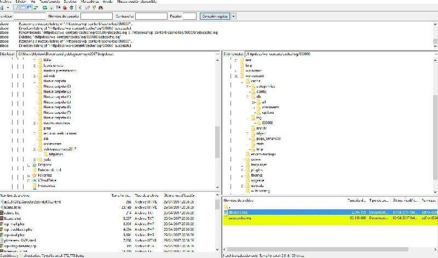This screenshot has height=258, width=438.
Task: Expand the autoptimize remote folder
Action: point(247,86)
